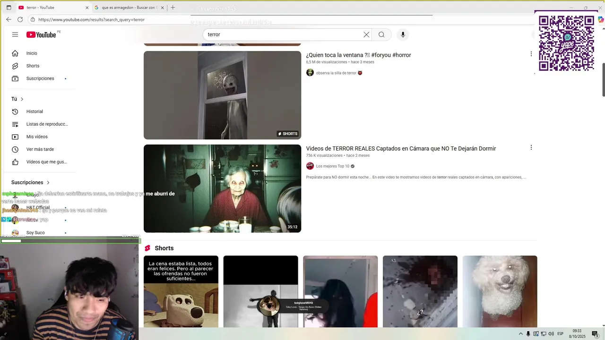Open the dark-haired figure short thumbnail
605x340 pixels.
point(340,291)
